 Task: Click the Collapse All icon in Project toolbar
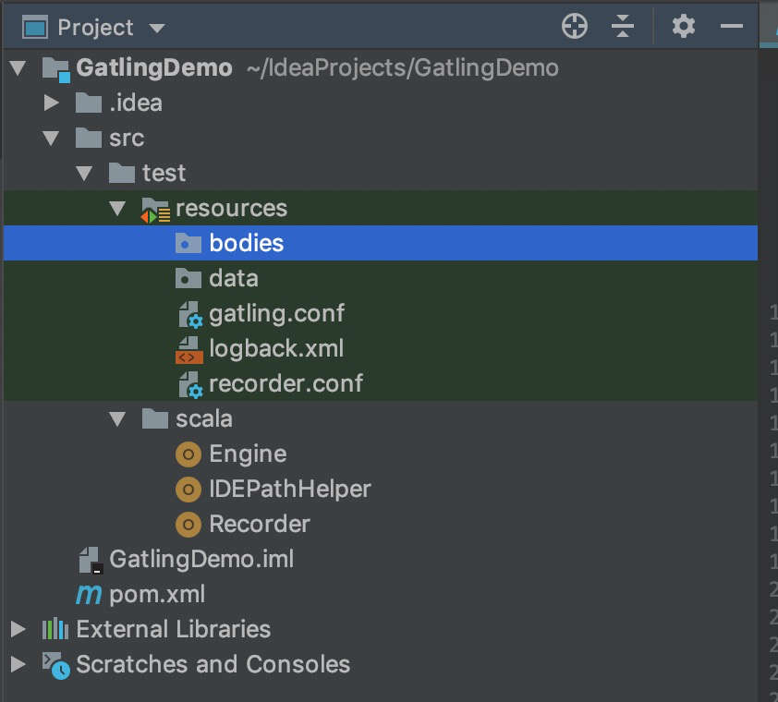point(623,26)
